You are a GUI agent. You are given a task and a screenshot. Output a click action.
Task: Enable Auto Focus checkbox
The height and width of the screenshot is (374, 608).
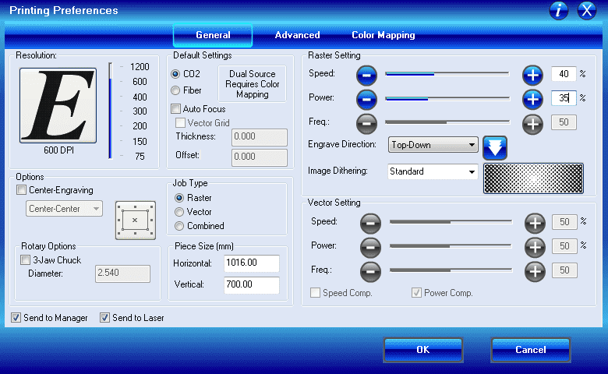(x=176, y=109)
